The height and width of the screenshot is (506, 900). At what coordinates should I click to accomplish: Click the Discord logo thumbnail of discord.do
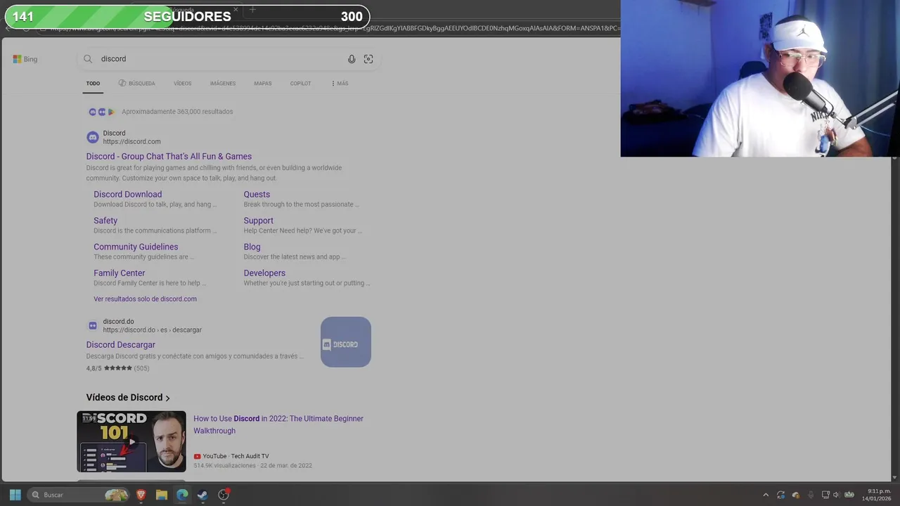click(346, 342)
